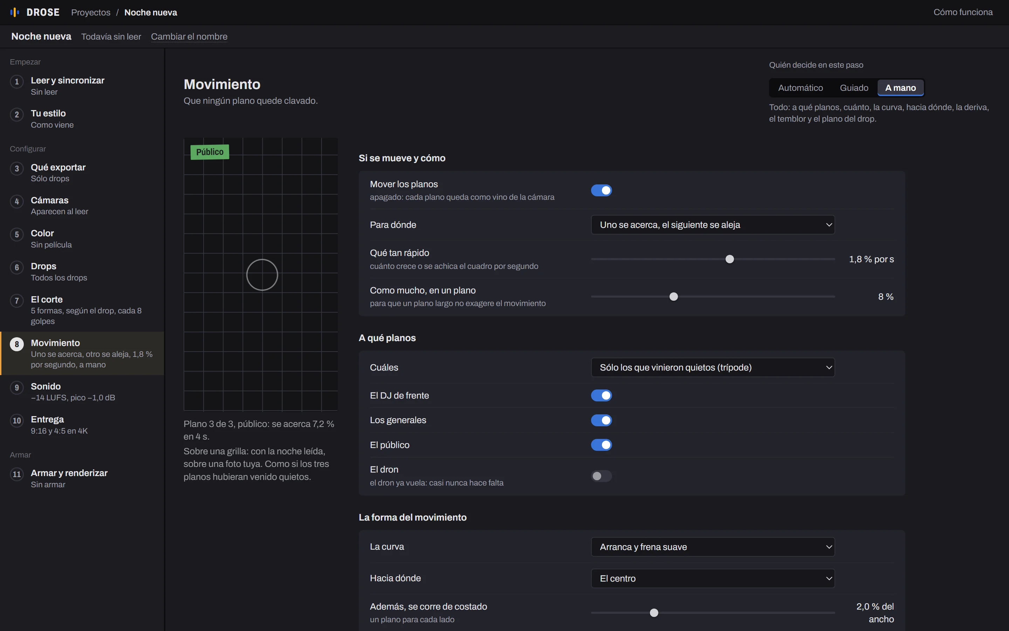
Task: Click Noche nueva breadcrumb
Action: click(151, 13)
